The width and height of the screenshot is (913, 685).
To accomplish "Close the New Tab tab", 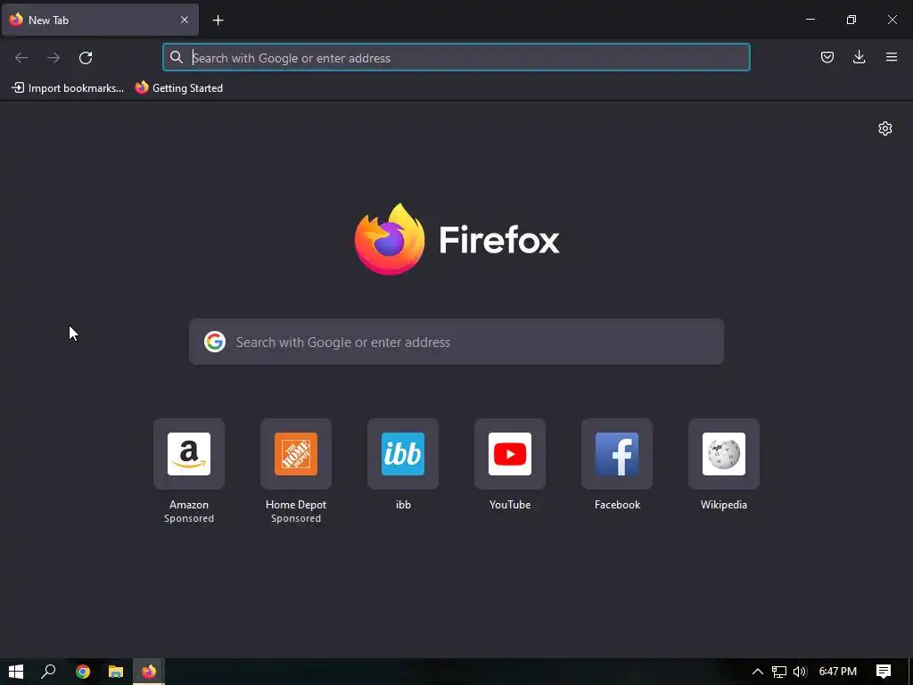I will coord(185,20).
